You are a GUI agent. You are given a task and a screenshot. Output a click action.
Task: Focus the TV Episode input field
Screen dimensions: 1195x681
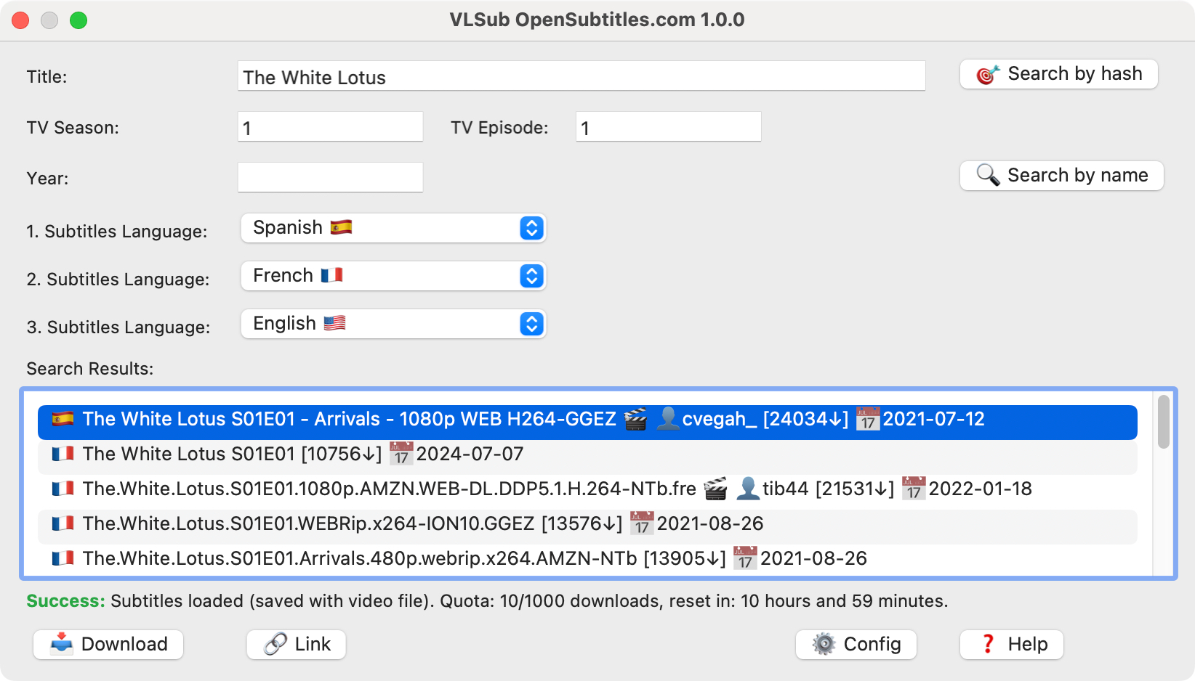pos(668,127)
